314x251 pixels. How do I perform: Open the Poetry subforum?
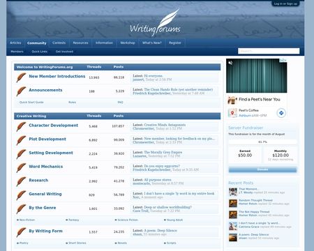click(24, 243)
